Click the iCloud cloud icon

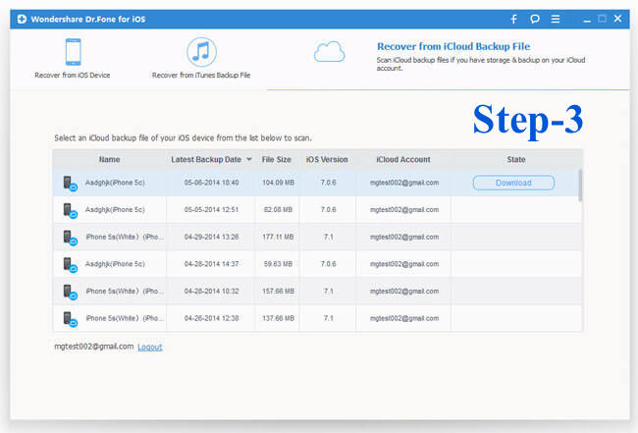(x=329, y=52)
